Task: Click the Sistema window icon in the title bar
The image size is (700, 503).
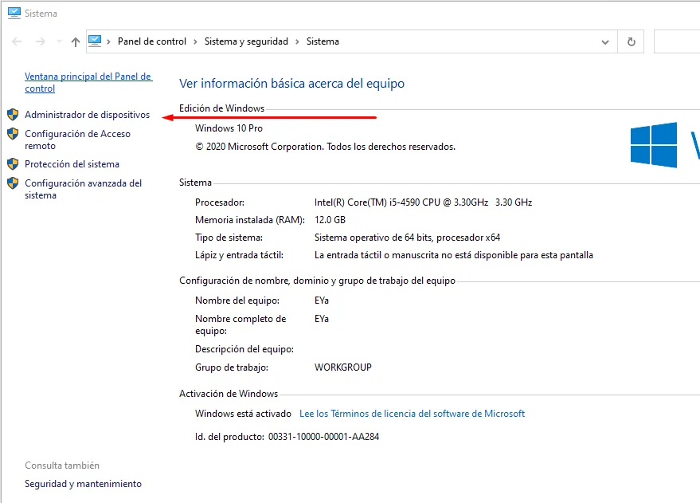Action: [x=14, y=14]
